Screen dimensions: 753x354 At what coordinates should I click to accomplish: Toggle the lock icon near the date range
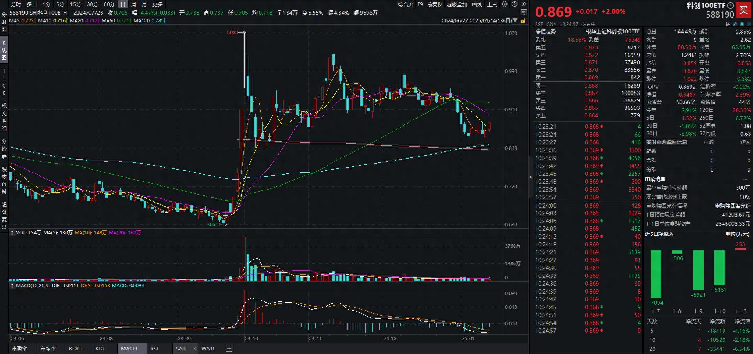[x=524, y=21]
